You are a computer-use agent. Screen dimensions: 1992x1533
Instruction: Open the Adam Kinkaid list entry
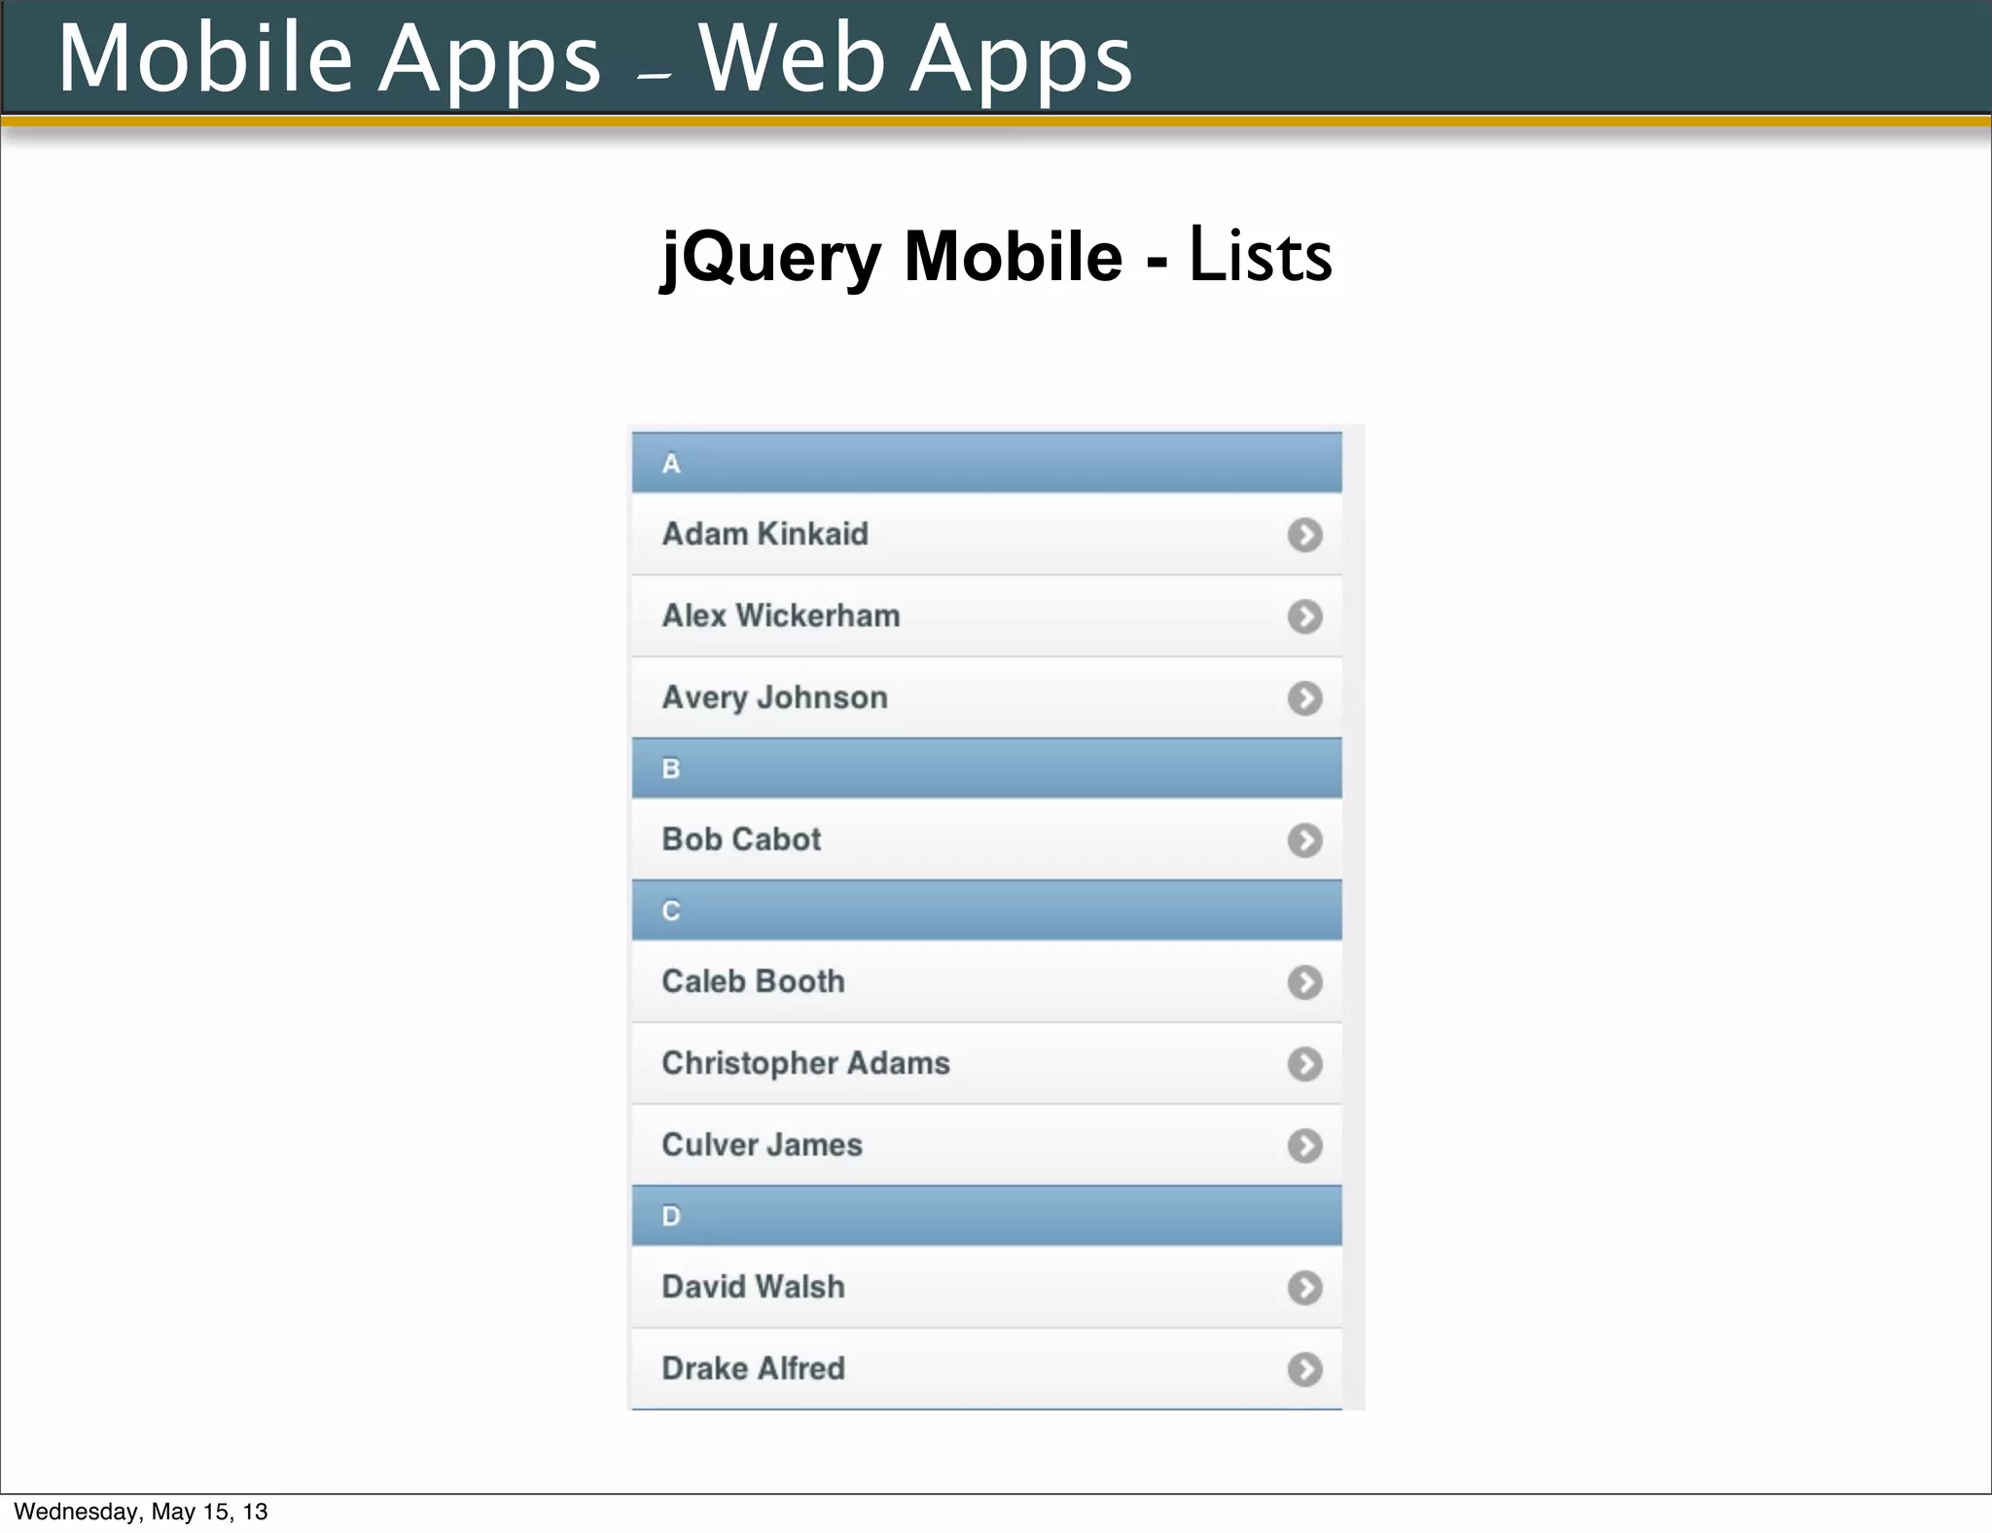pos(765,534)
